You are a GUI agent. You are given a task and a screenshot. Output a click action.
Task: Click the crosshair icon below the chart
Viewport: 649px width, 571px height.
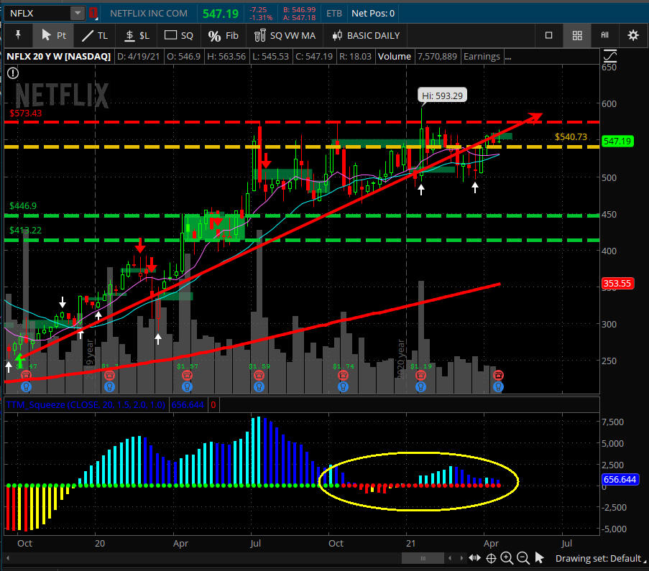pyautogui.click(x=491, y=558)
